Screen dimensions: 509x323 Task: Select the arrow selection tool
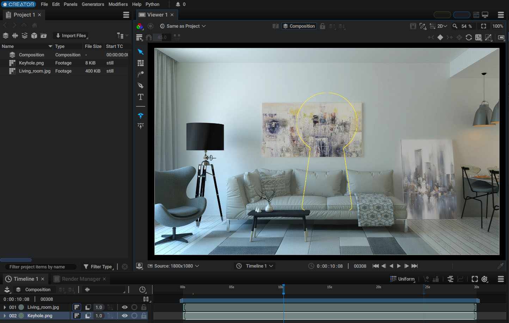tap(141, 52)
